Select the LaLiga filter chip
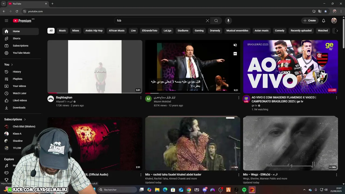 click(167, 31)
